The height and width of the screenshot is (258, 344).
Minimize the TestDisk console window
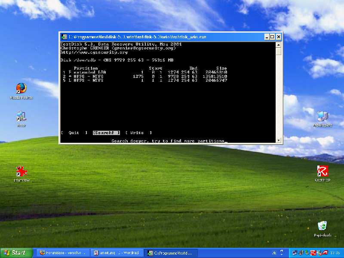[267, 37]
